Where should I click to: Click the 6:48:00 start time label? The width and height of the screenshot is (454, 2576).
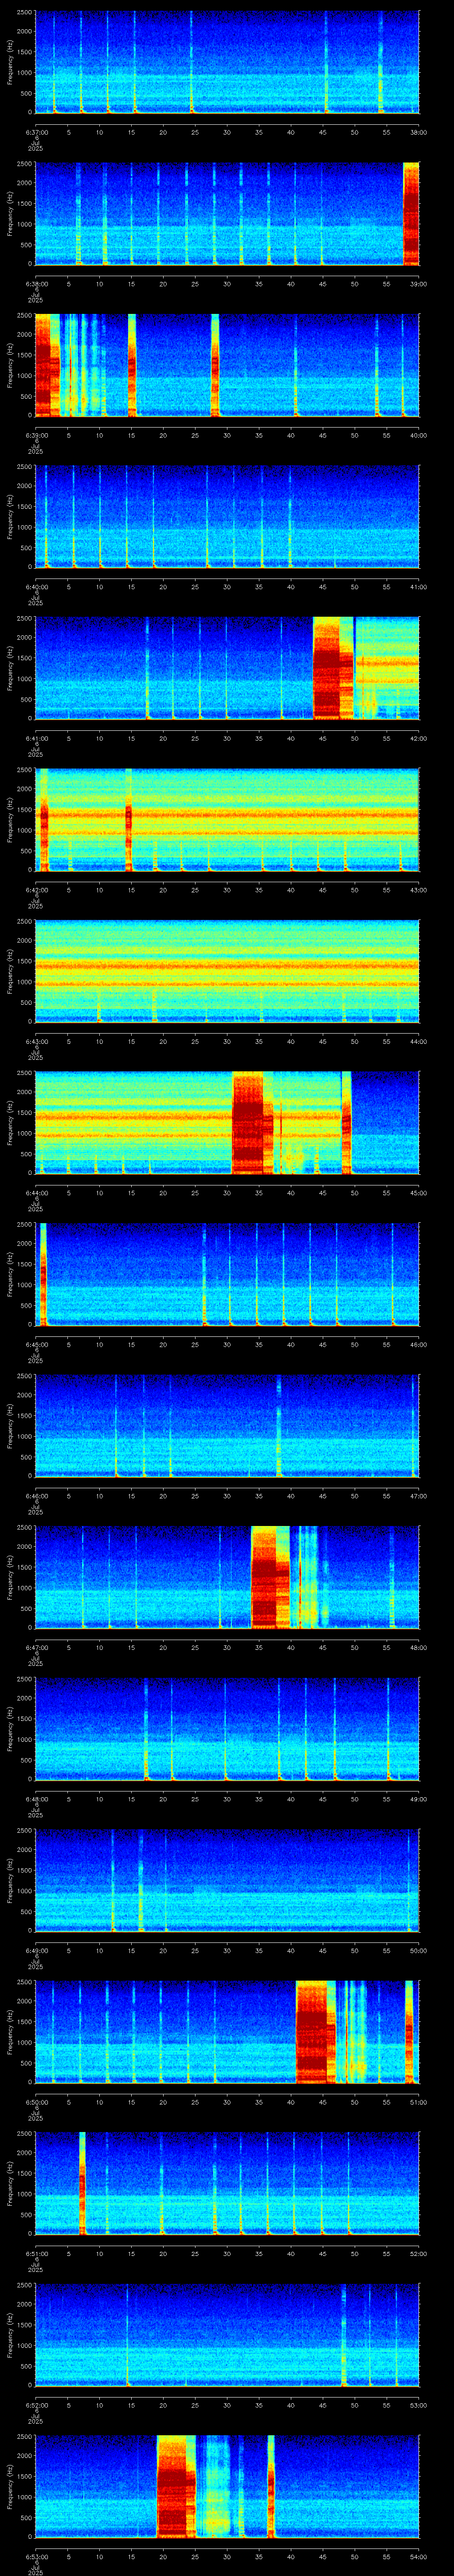click(36, 1799)
